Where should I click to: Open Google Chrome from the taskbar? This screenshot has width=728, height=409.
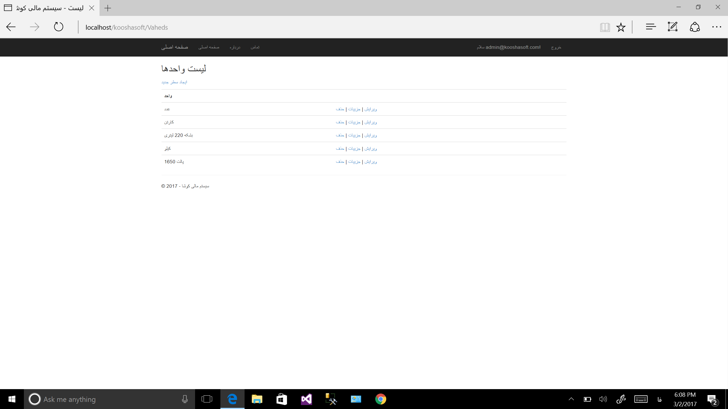click(x=380, y=399)
